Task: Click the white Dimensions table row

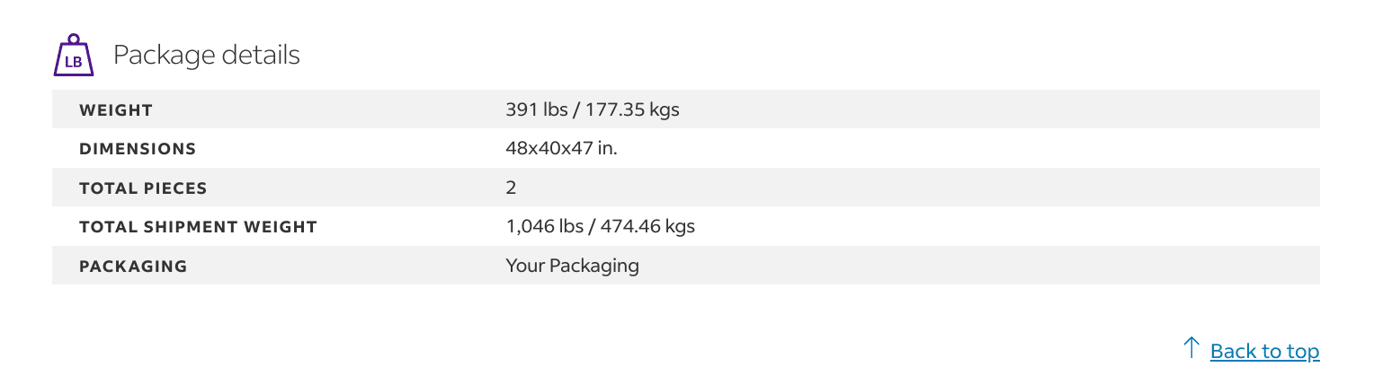Action: (x=686, y=149)
